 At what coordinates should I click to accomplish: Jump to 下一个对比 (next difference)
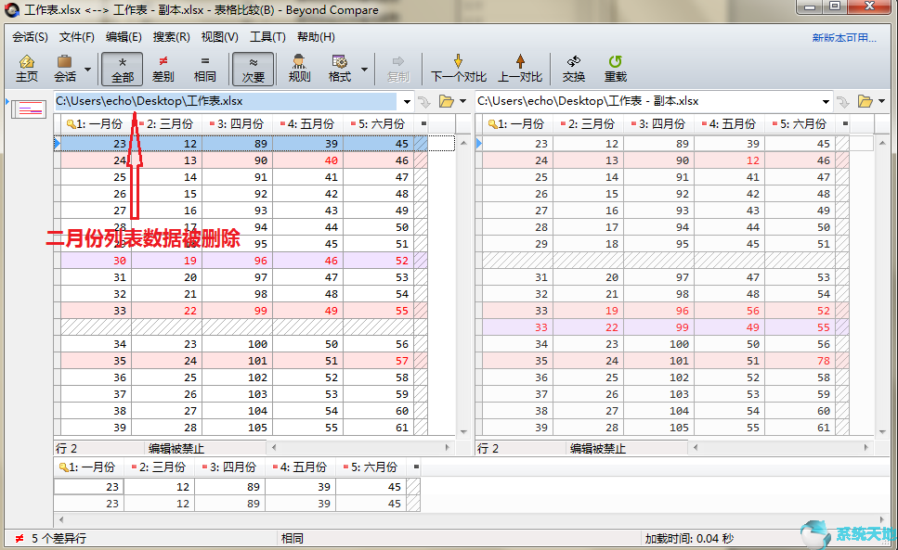click(458, 69)
